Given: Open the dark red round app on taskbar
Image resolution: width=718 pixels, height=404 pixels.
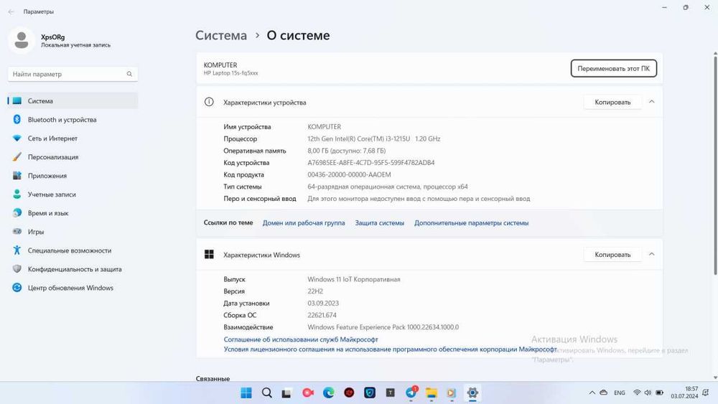Looking at the screenshot, I should [x=349, y=393].
